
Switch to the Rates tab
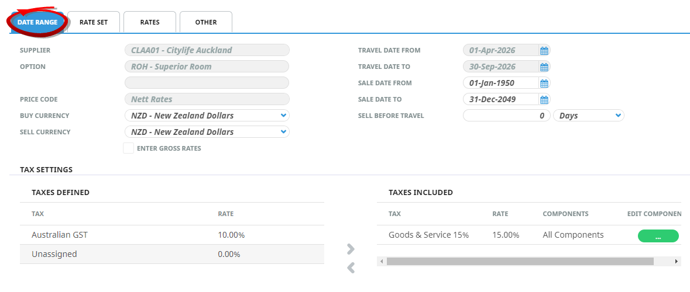point(150,22)
